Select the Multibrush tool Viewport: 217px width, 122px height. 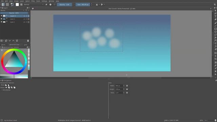click(216, 49)
